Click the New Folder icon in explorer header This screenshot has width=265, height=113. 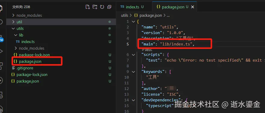(x=95, y=7)
